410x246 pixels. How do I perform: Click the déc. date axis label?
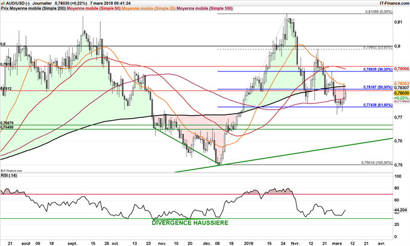(x=207, y=244)
